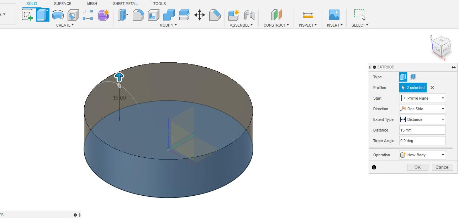Open the Create Form tool

pos(103,15)
